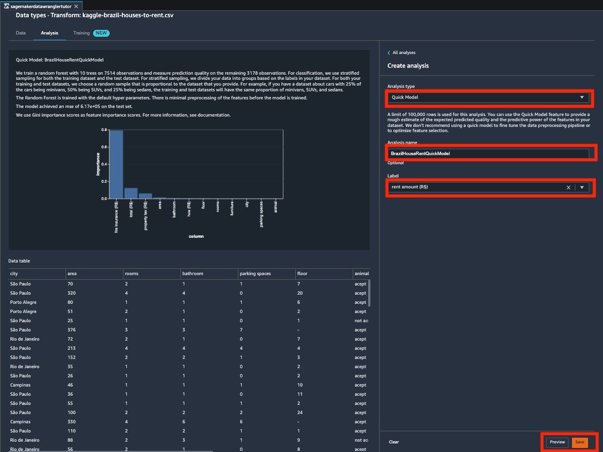
Task: Click the Quick Model: BrazilHouseRentQuickModel title
Action: pos(60,60)
